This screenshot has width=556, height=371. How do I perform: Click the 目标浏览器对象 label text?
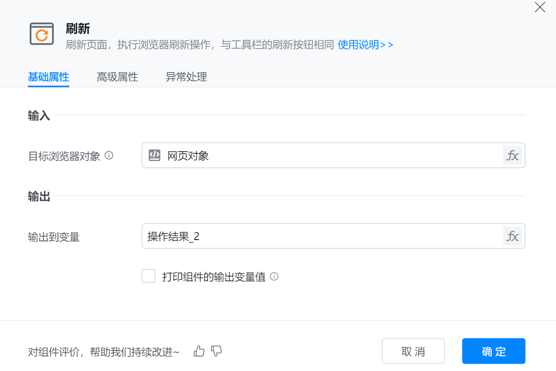coord(64,156)
